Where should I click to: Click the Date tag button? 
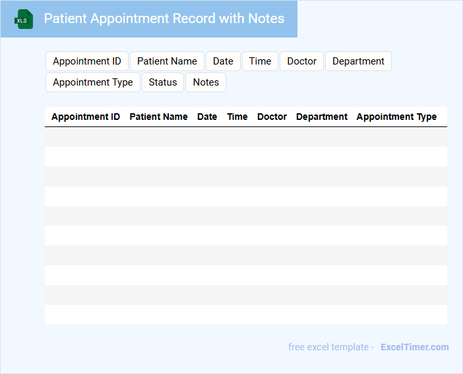tap(223, 61)
